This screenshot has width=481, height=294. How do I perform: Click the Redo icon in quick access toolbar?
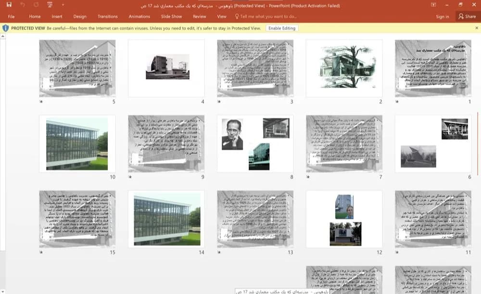click(x=36, y=5)
